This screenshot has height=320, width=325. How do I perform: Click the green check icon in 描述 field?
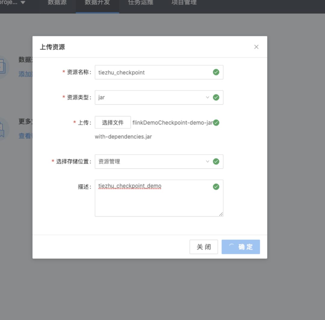pos(216,187)
